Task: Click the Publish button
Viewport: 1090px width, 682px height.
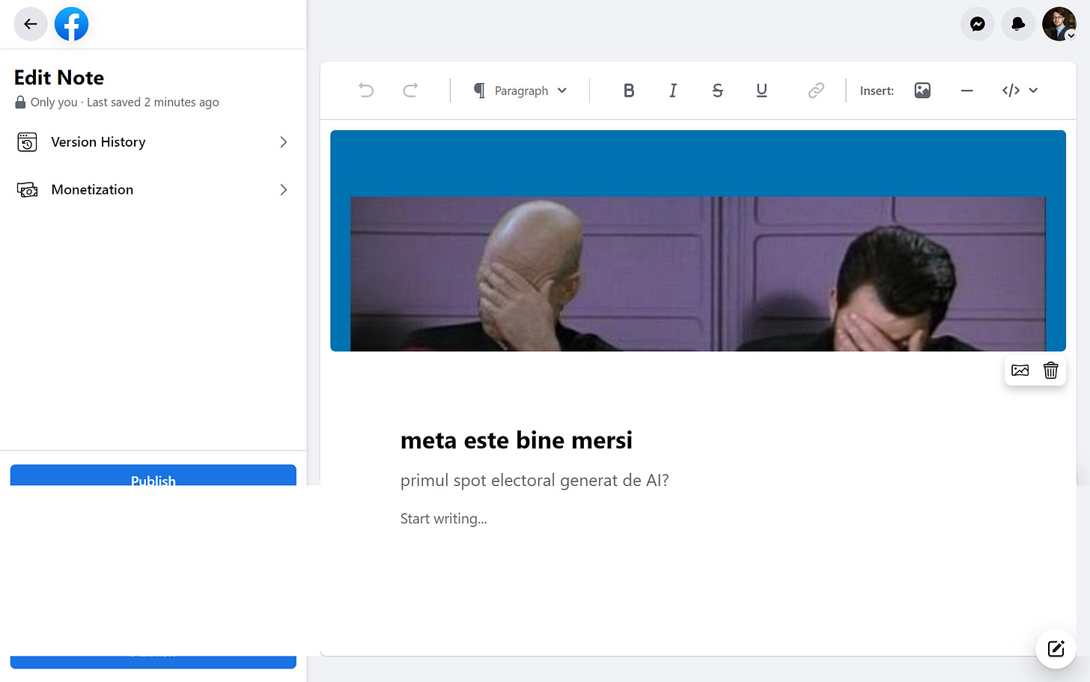Action: 153,476
